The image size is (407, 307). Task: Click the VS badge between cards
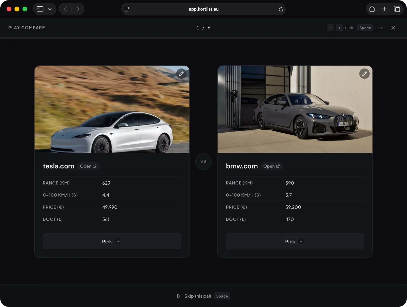[203, 161]
